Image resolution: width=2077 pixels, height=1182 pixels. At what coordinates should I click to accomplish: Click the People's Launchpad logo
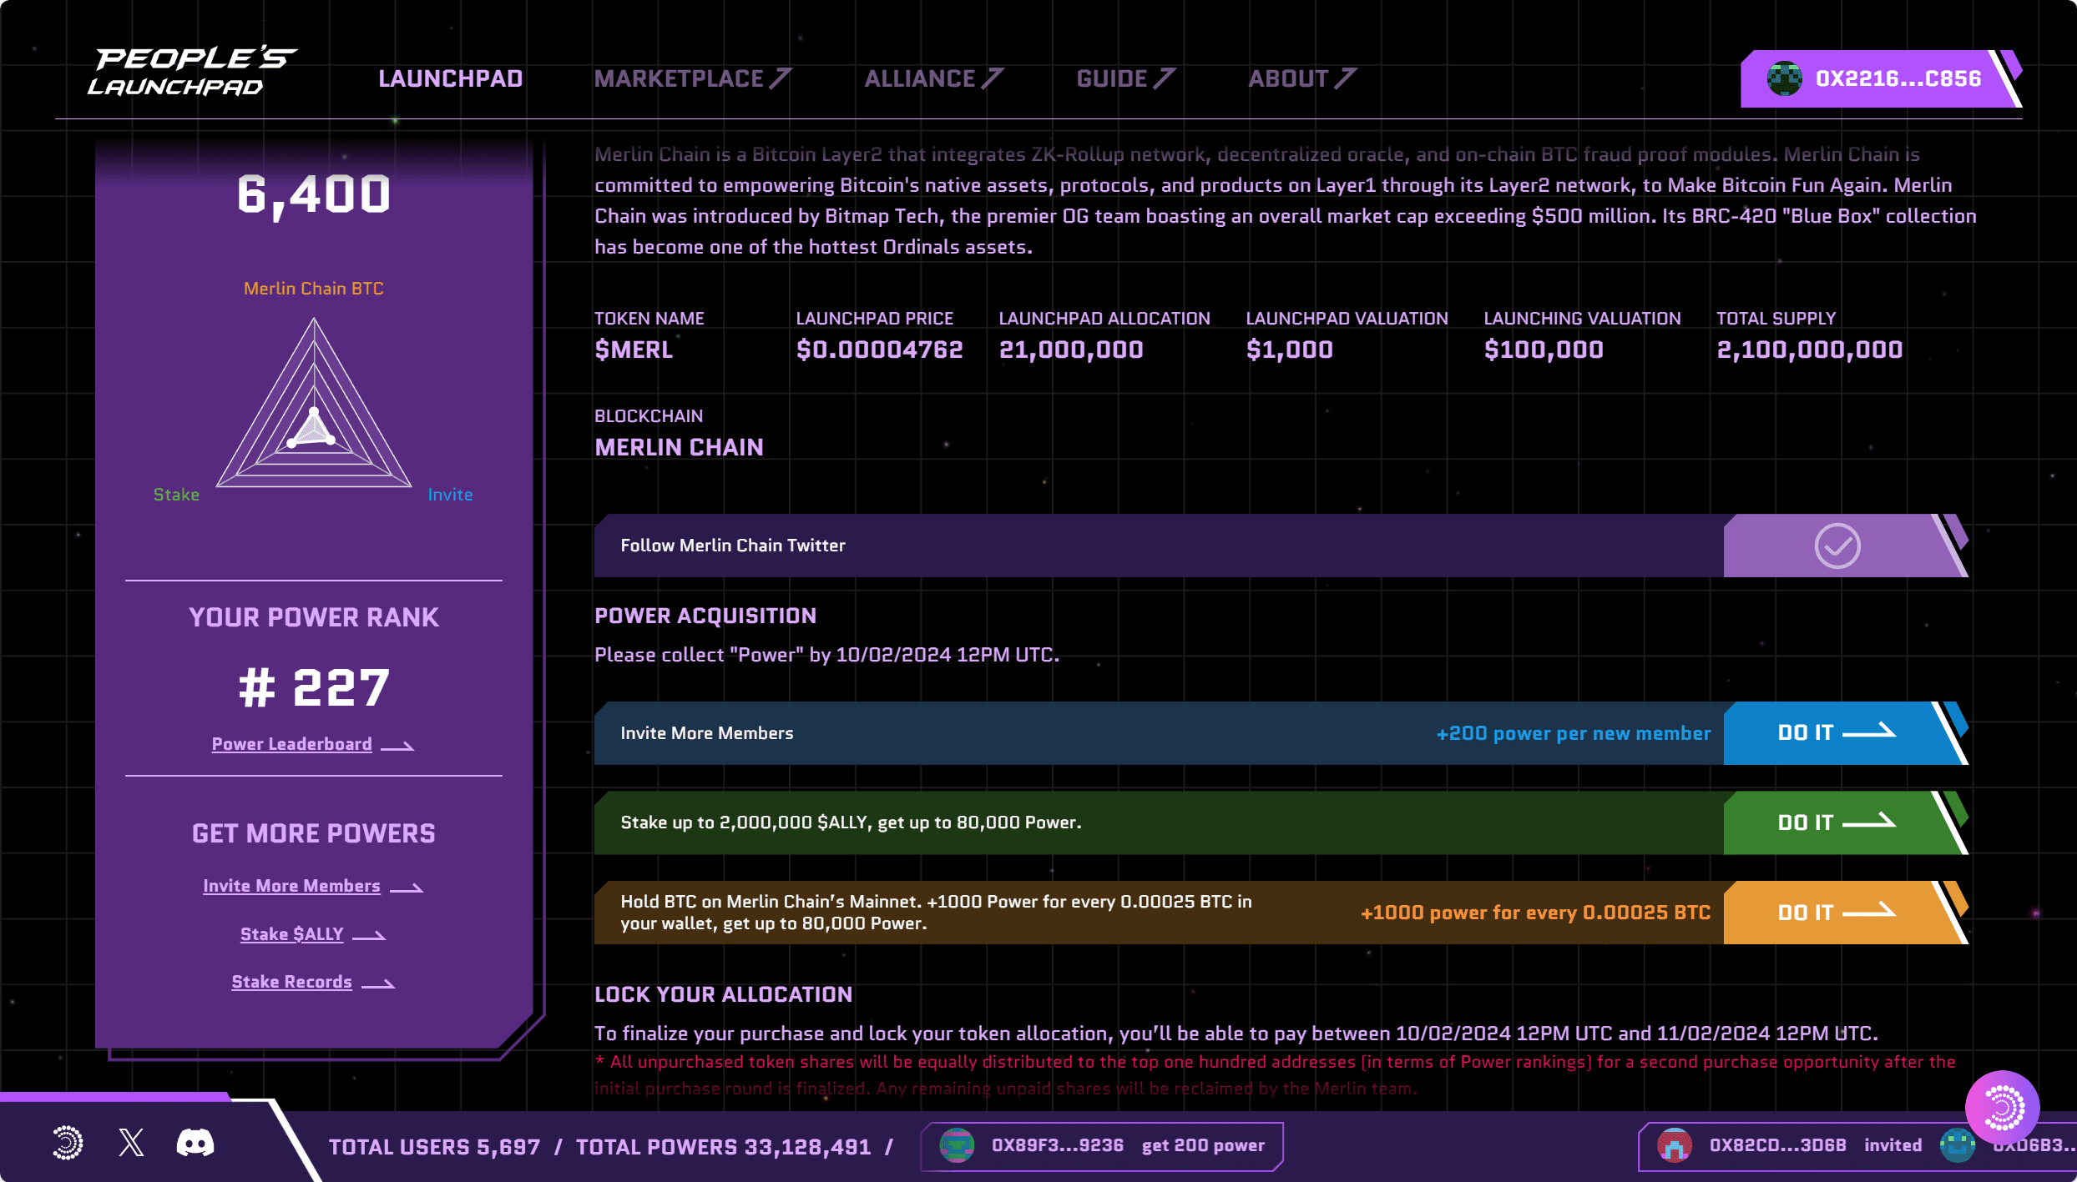pos(192,72)
